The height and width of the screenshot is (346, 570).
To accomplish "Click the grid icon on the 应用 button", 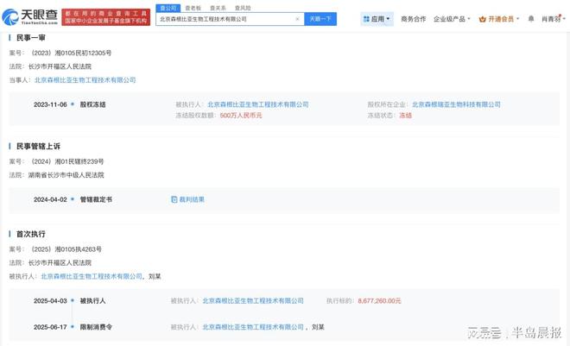I will [366, 19].
